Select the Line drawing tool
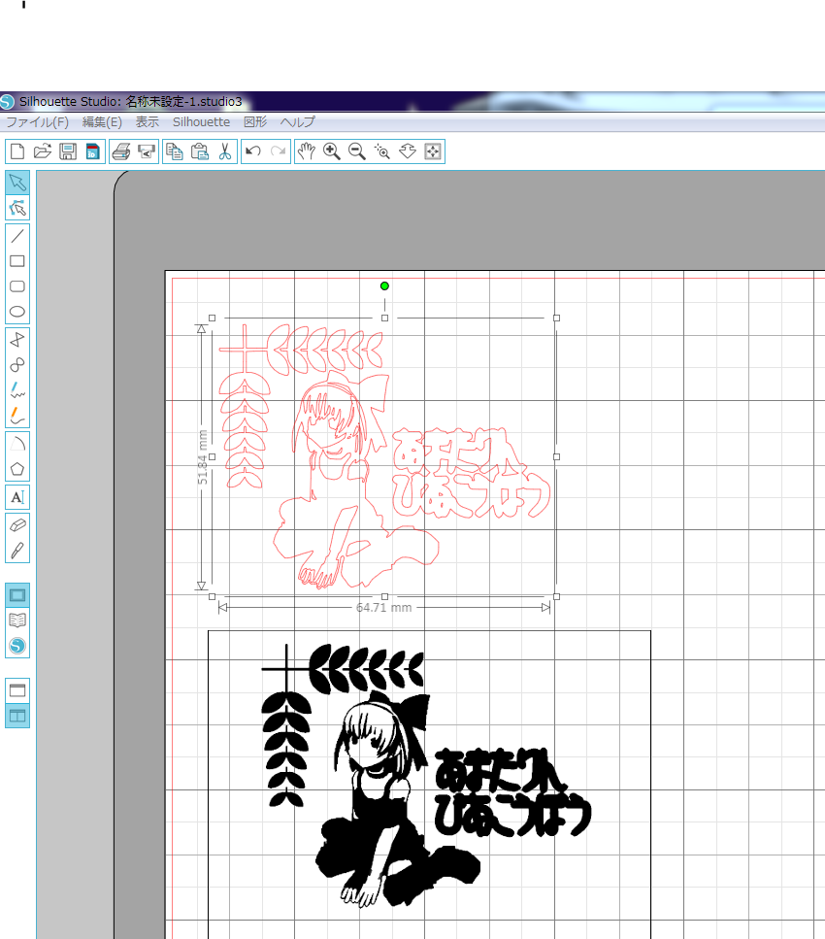 (17, 236)
